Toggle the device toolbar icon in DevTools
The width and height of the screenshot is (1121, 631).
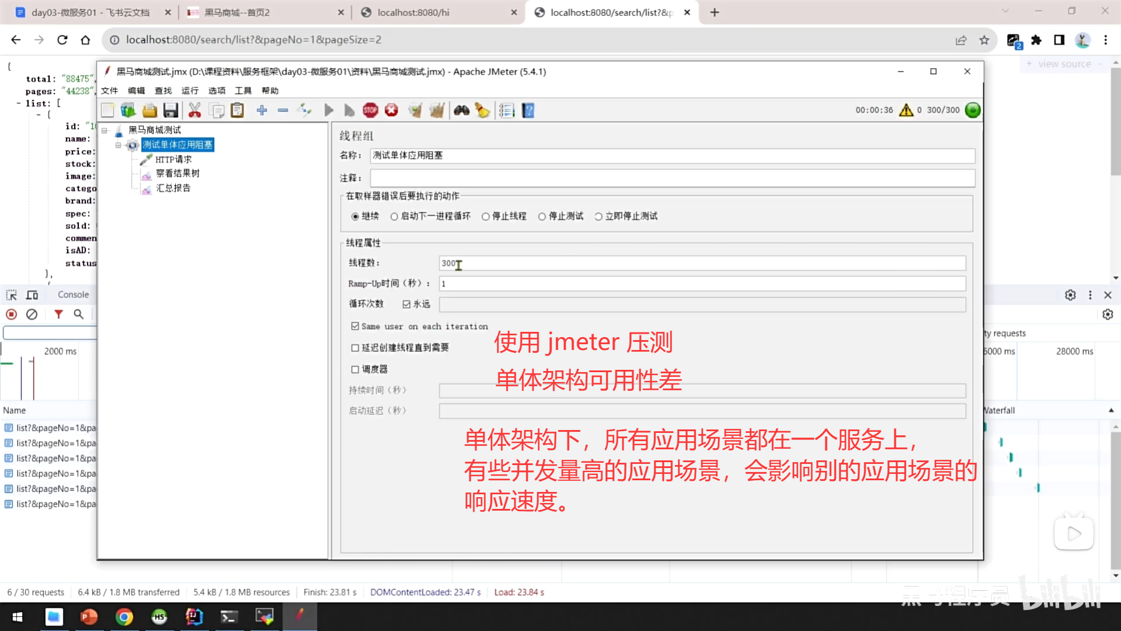click(x=32, y=294)
